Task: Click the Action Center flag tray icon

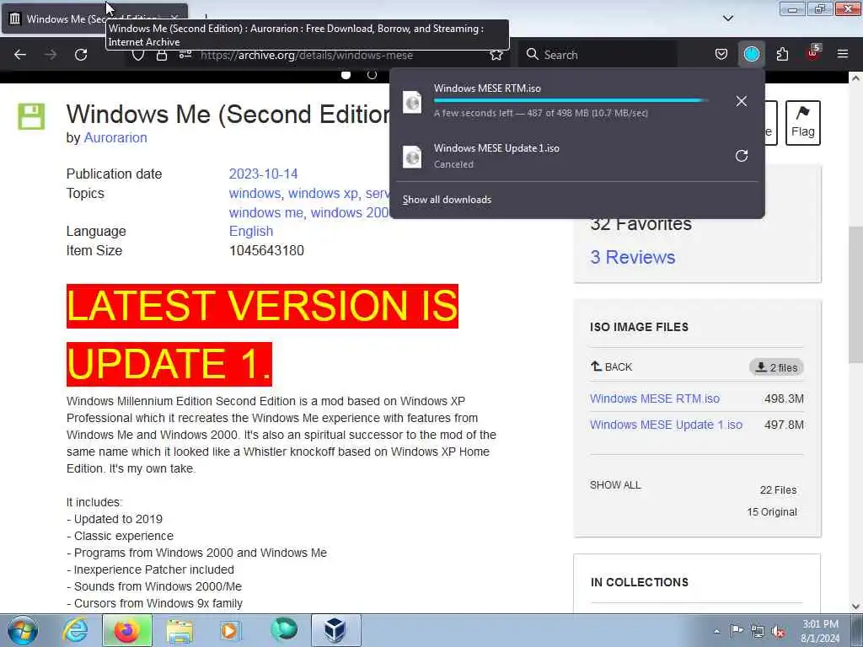Action: [737, 630]
